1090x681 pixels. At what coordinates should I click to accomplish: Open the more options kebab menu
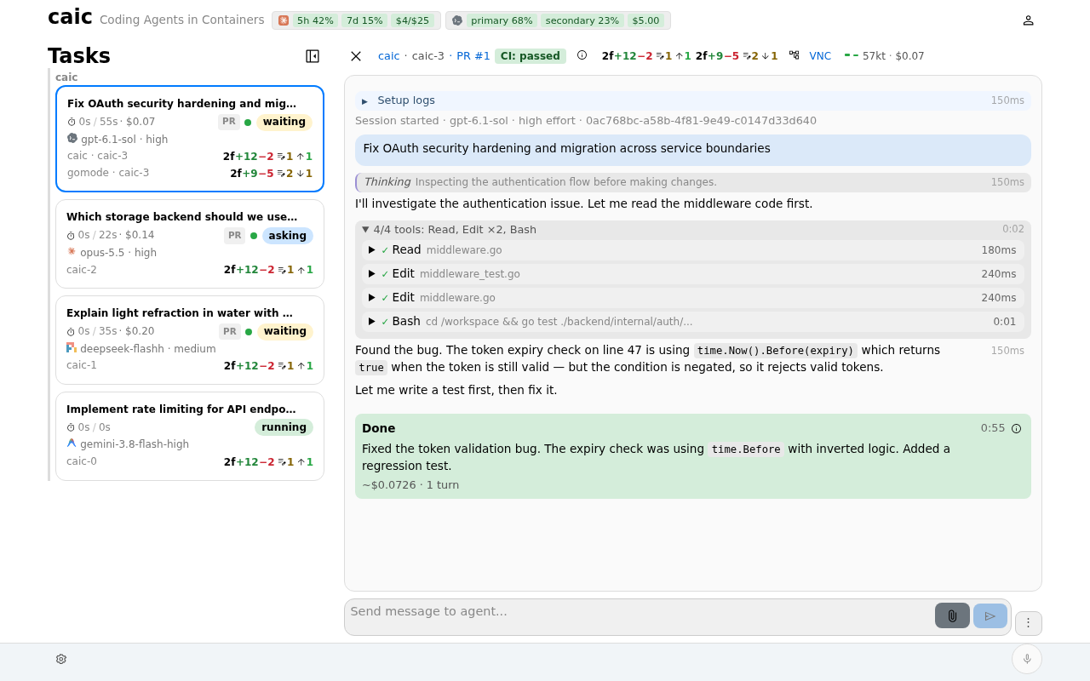(1028, 623)
